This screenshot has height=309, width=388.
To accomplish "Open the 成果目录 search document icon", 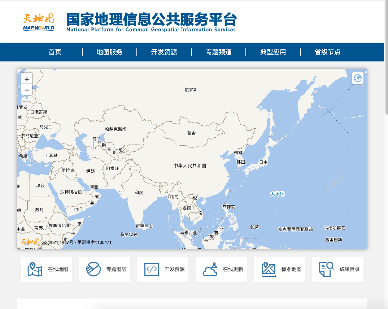I will point(326,269).
